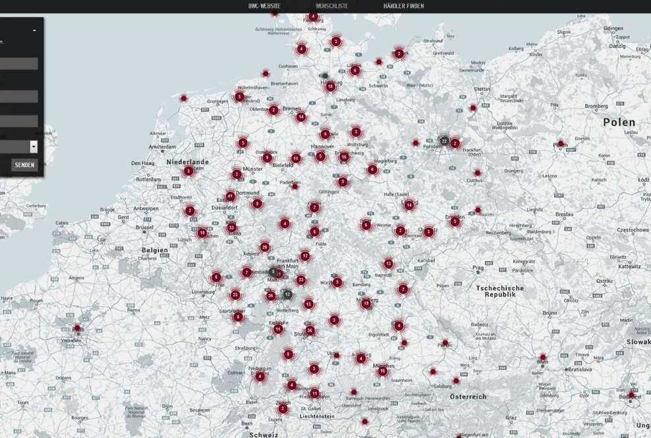Open the BWC-Website menu item
This screenshot has height=438, width=651.
click(x=264, y=6)
